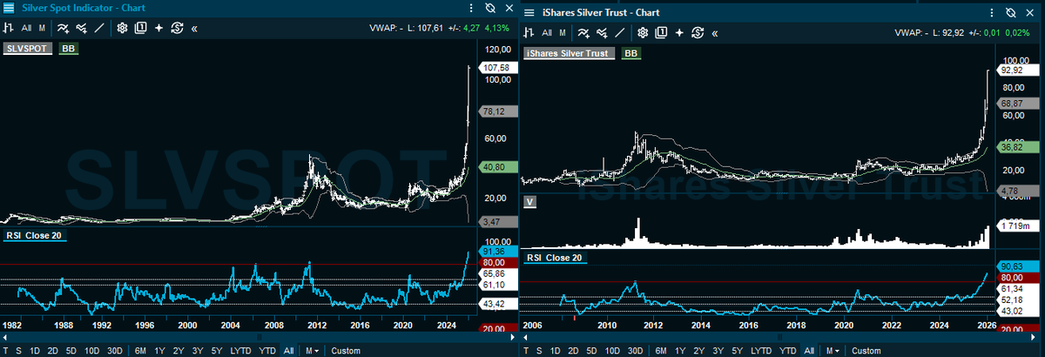1045x357 pixels.
Task: Click the template icon in iShares toolbar
Action: (x=661, y=33)
